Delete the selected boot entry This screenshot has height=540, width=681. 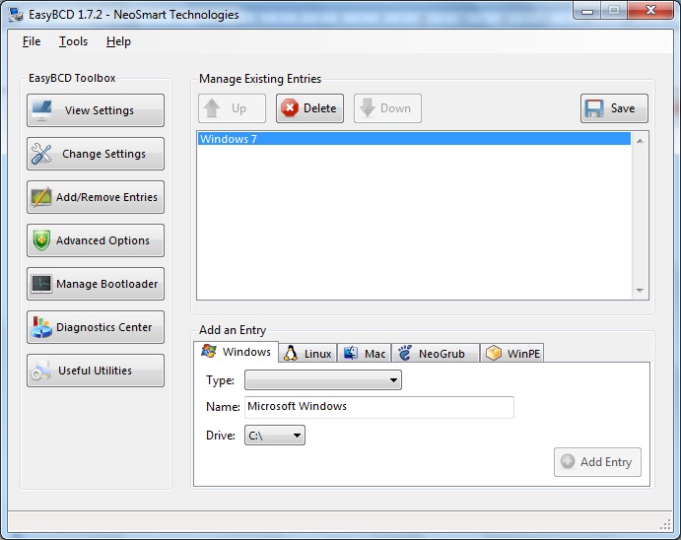click(309, 108)
